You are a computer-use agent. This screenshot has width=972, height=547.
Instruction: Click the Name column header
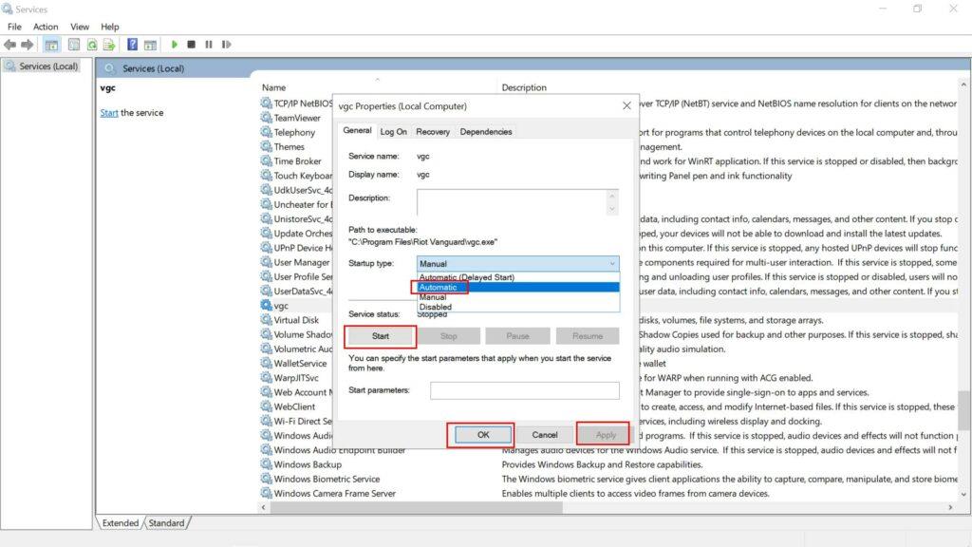pos(273,87)
